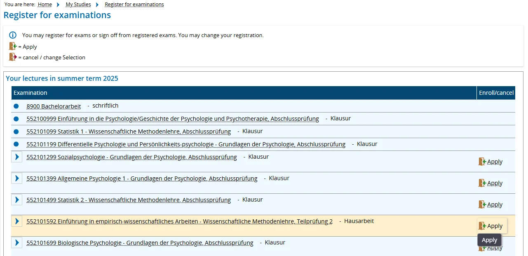The width and height of the screenshot is (528, 256).
Task: Open the My Studies breadcrumb link
Action: coord(78,4)
